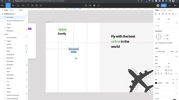This screenshot has width=179, height=100.
Task: Set text align center
Action: [159, 74]
